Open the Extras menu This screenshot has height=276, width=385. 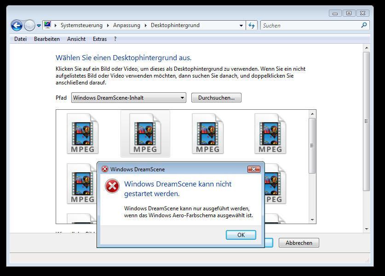pos(100,39)
